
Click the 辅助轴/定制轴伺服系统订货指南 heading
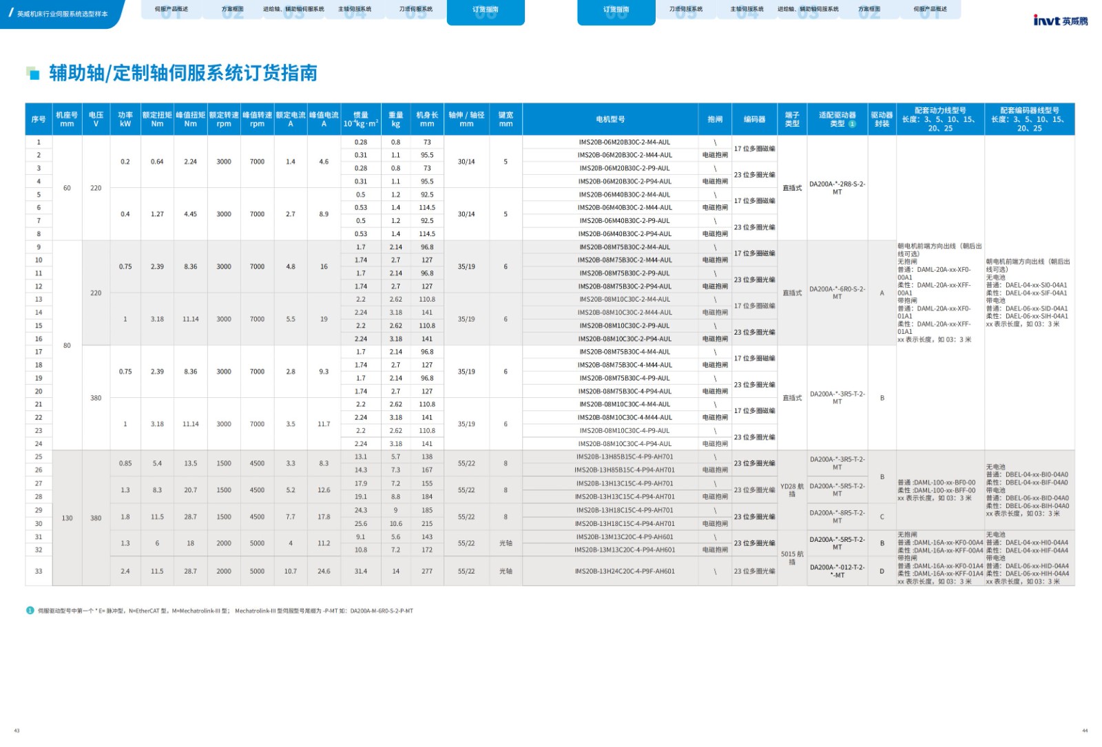coord(183,73)
